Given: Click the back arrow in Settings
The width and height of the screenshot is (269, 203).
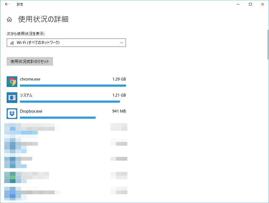Looking at the screenshot, I should tap(7, 4).
